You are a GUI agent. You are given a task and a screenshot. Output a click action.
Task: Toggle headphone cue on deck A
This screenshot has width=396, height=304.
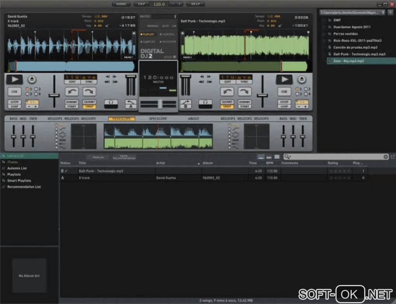[111, 104]
